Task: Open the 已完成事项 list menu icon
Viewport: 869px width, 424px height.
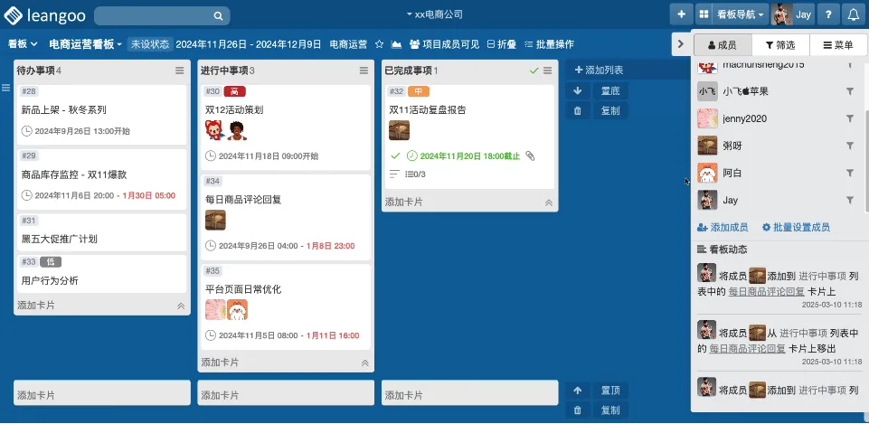Action: tap(548, 71)
